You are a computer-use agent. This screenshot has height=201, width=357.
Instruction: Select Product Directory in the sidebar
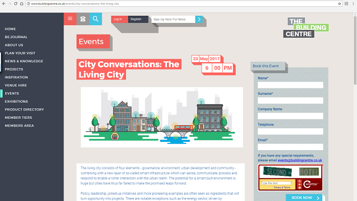(x=24, y=109)
